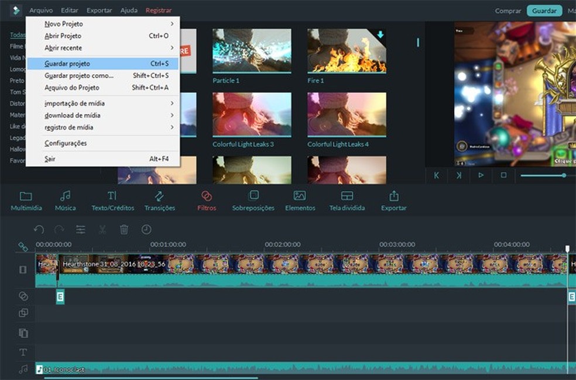Toggle the timeline link/snap icon
Image resolution: width=576 pixels, height=380 pixels.
coord(23,247)
